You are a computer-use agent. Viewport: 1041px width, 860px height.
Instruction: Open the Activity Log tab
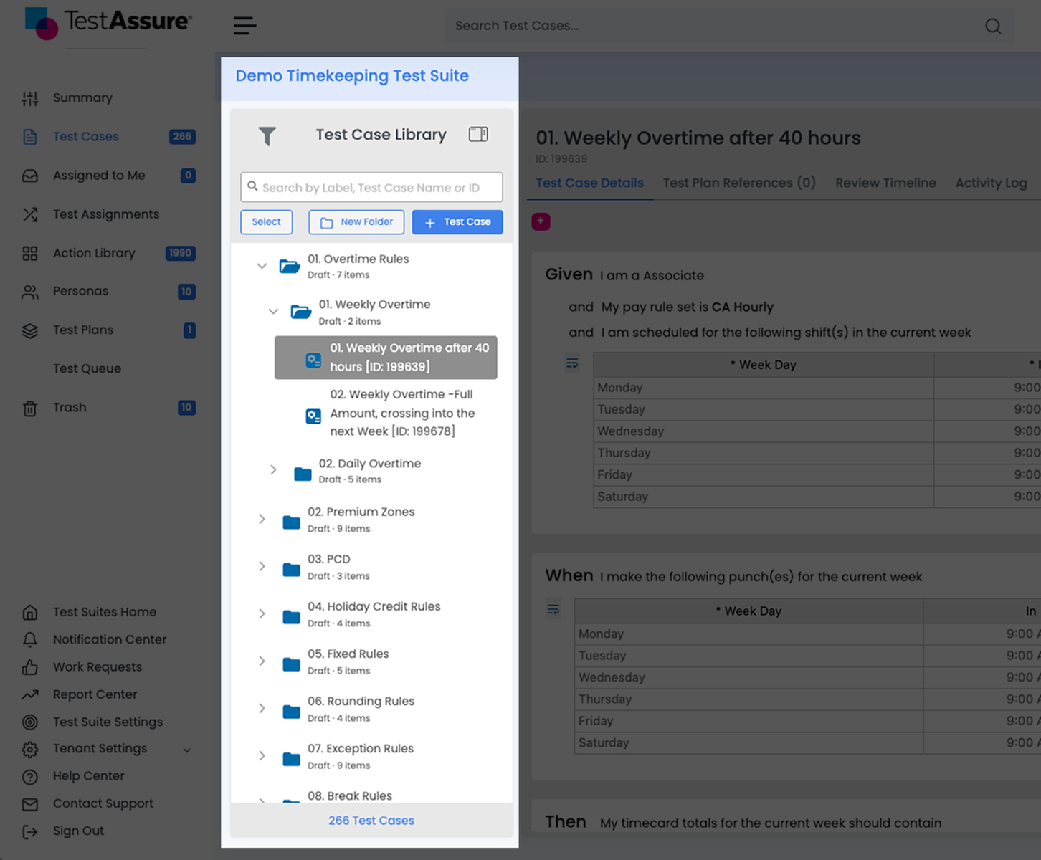[990, 183]
